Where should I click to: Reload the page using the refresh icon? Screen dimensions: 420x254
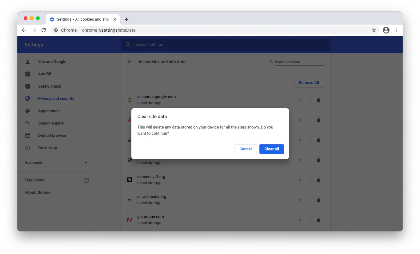point(44,30)
